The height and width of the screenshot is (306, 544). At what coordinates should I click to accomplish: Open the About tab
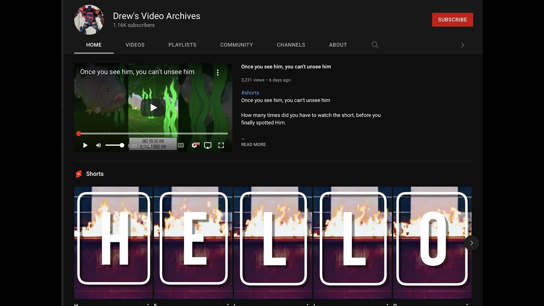point(338,45)
